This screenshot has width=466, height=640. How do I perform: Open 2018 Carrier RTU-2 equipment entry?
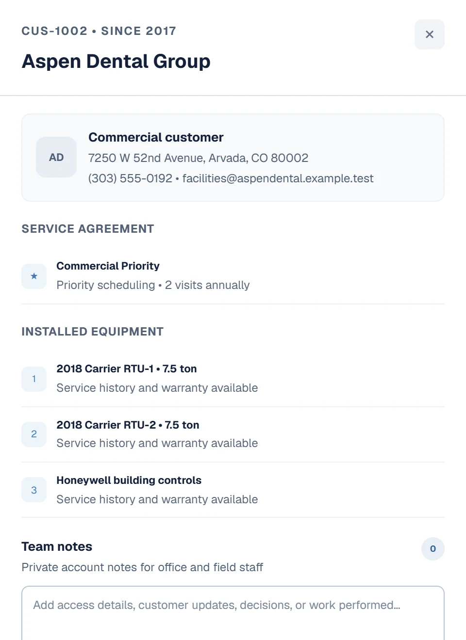pyautogui.click(x=233, y=434)
